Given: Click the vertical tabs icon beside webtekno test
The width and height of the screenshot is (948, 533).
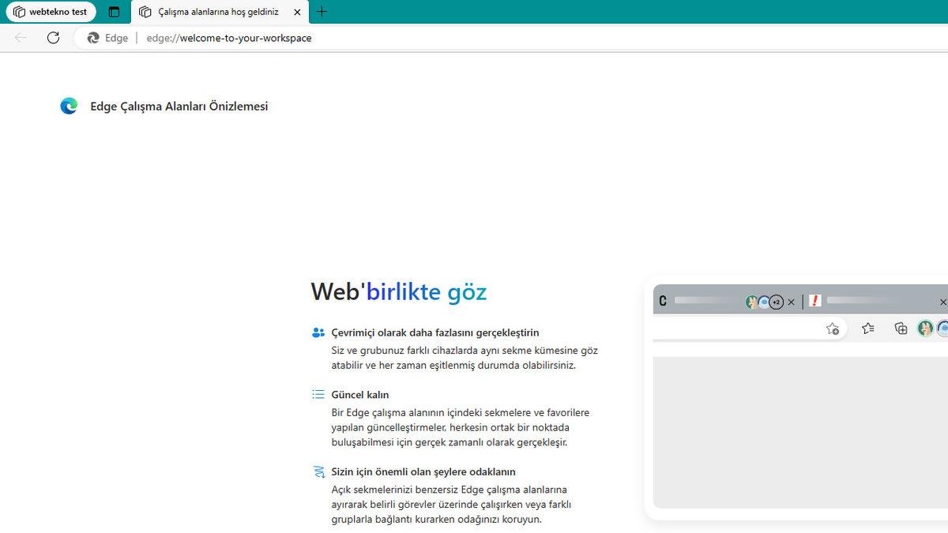Looking at the screenshot, I should point(113,12).
